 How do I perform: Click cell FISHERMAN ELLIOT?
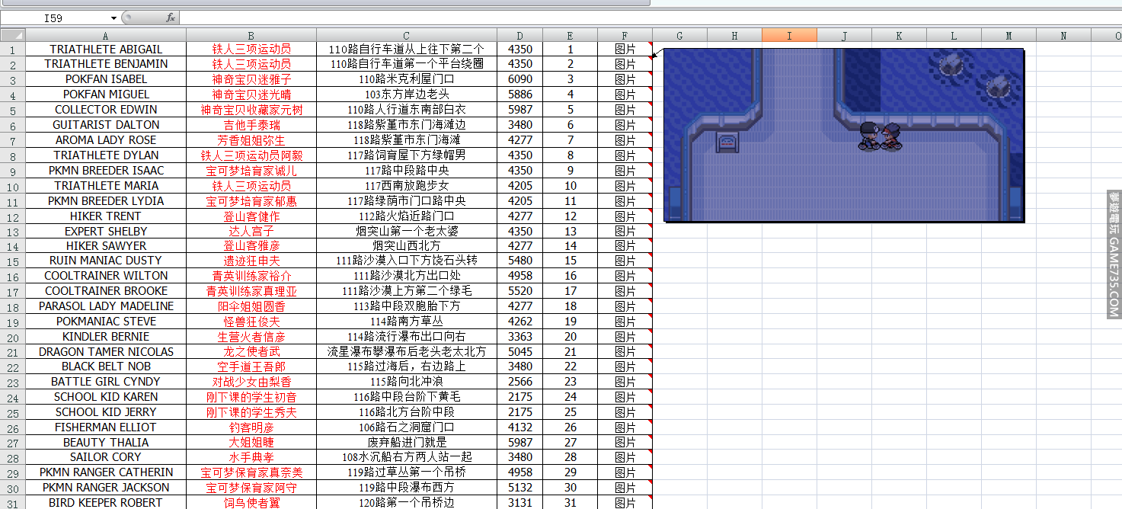(106, 427)
